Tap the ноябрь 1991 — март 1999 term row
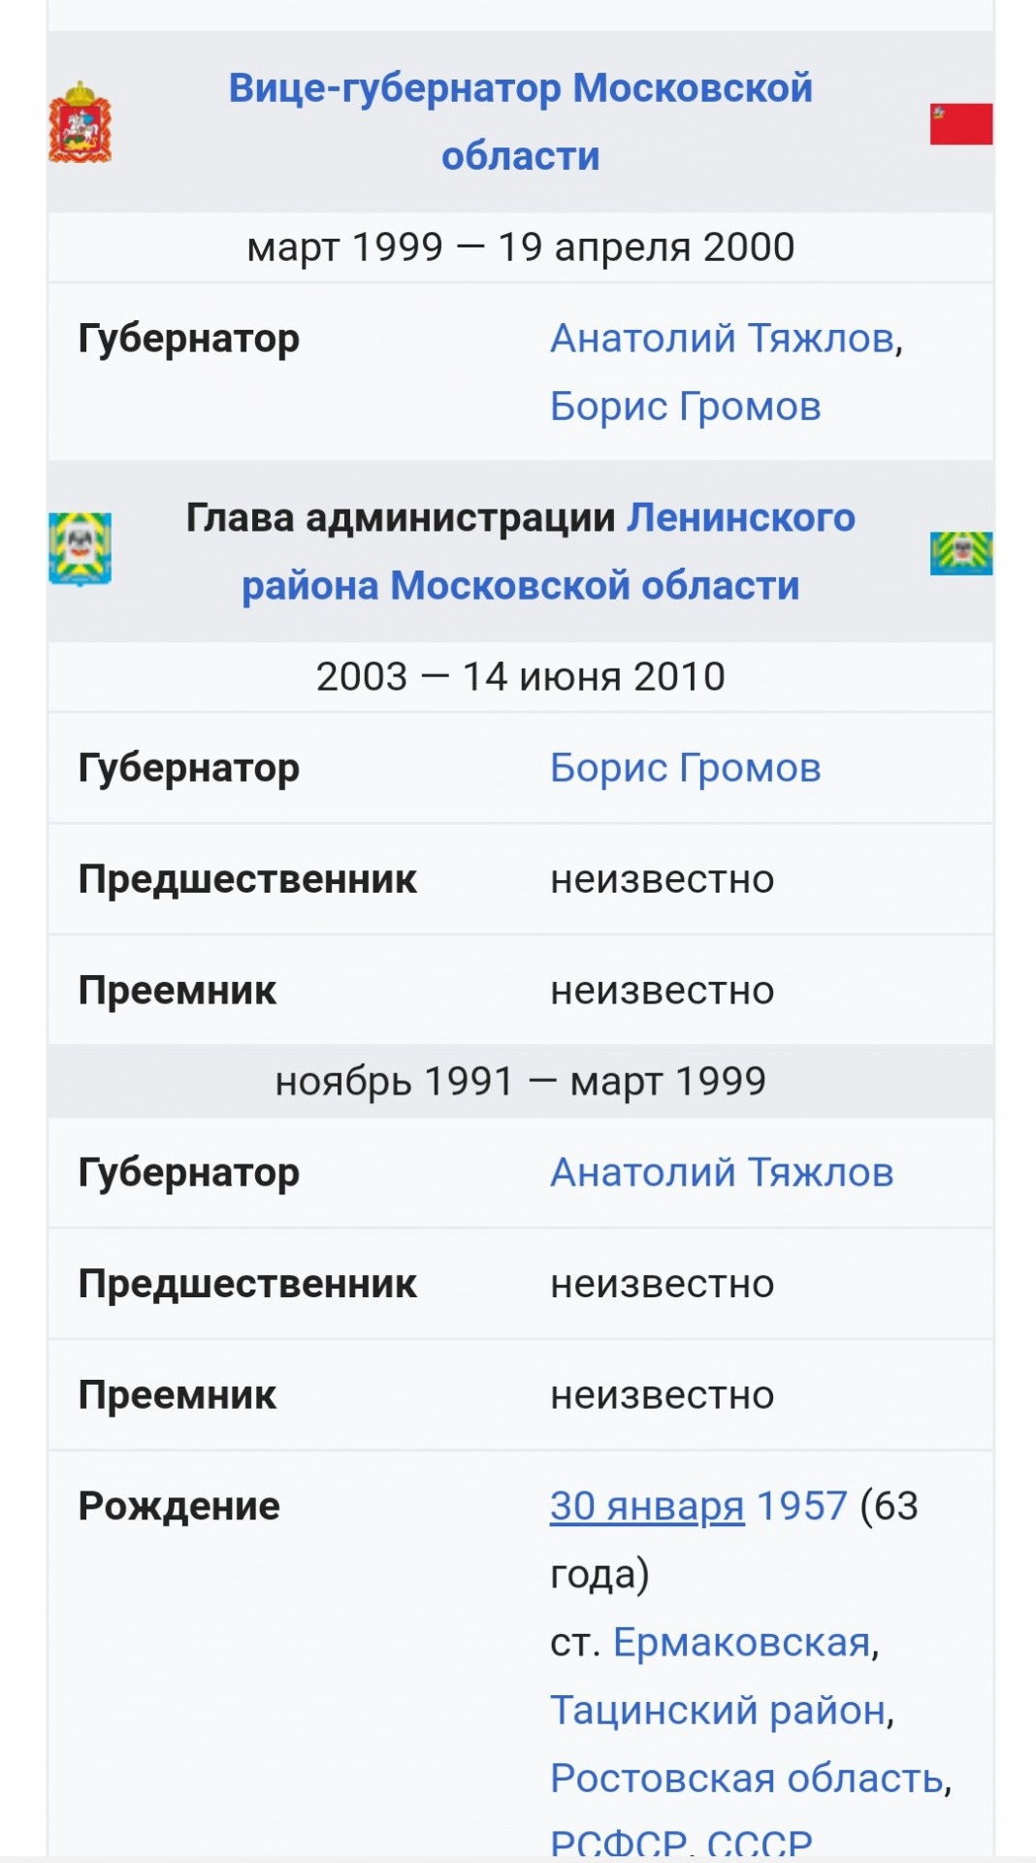Viewport: 1036px width, 1863px height. click(521, 1082)
